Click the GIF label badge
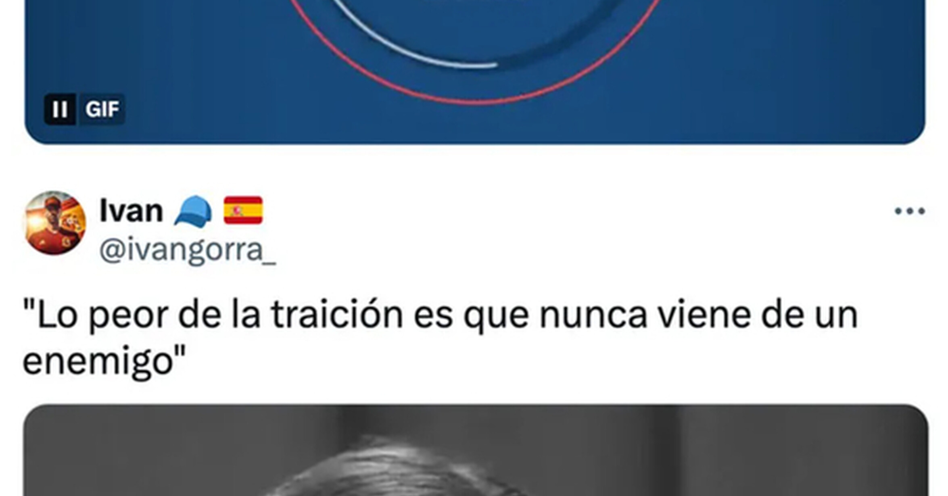The image size is (948, 496). pyautogui.click(x=102, y=109)
